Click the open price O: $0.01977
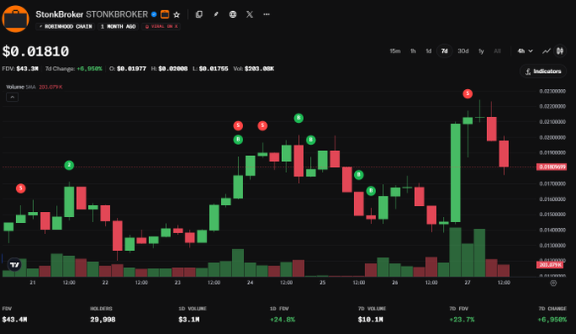 pyautogui.click(x=127, y=69)
